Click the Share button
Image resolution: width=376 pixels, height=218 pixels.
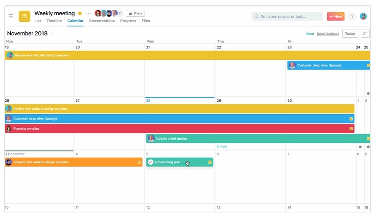[x=135, y=13]
